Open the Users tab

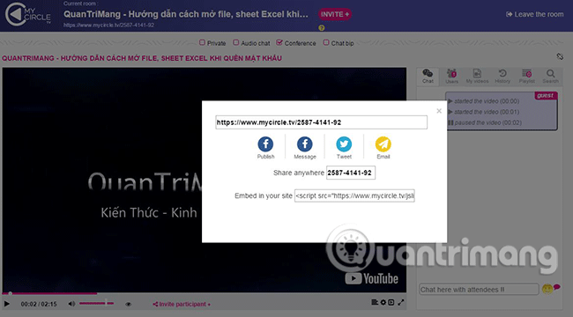click(451, 76)
